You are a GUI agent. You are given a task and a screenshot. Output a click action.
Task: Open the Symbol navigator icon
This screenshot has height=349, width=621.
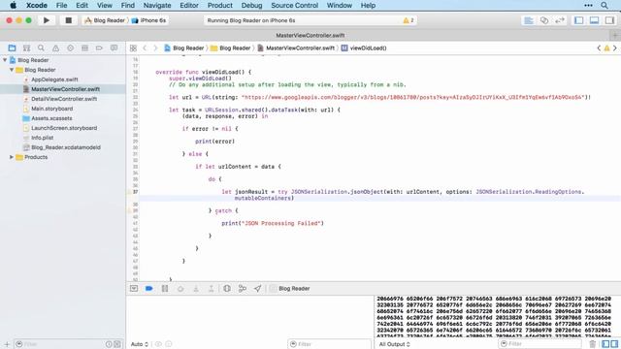26,48
